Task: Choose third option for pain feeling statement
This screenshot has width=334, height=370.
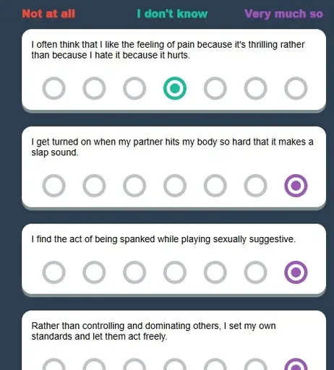Action: pyautogui.click(x=134, y=88)
